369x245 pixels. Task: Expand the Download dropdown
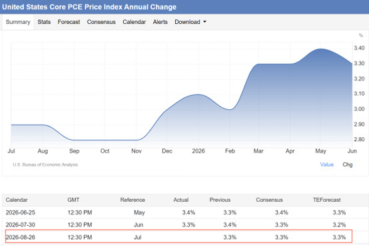(190, 22)
